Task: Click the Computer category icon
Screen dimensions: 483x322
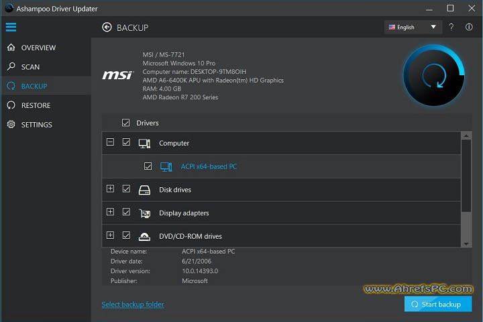Action: [x=144, y=144]
